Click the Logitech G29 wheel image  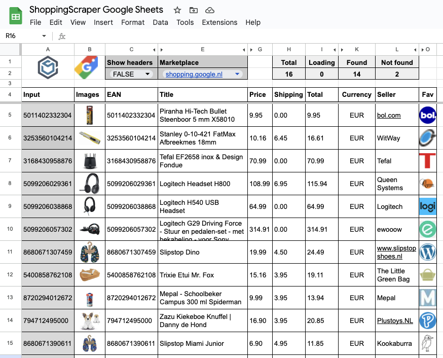coord(90,229)
